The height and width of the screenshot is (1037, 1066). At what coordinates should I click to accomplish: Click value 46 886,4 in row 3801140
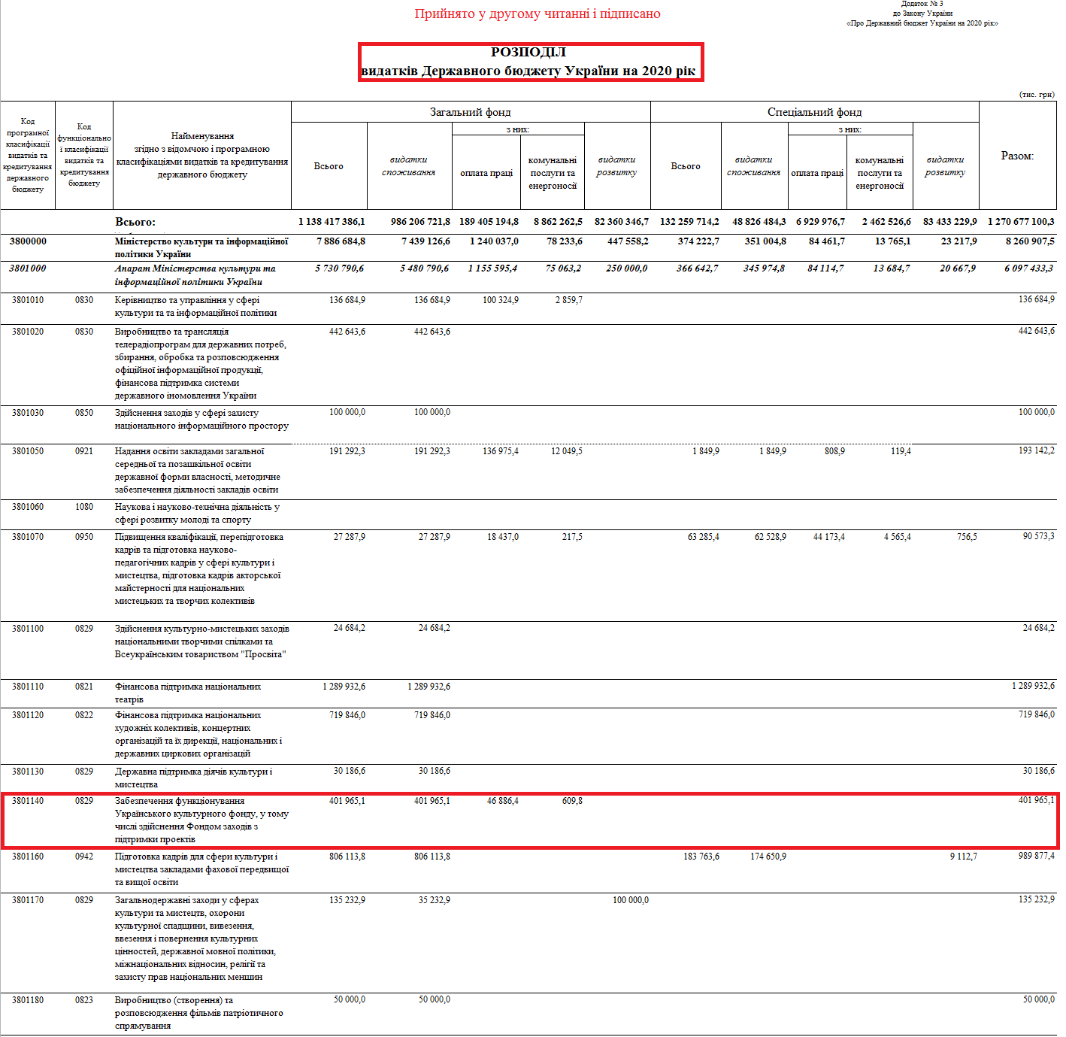click(x=503, y=801)
